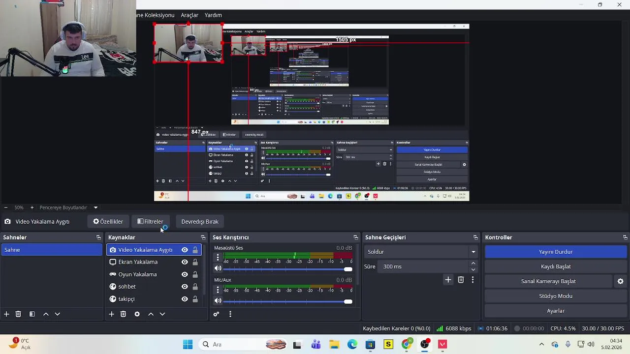Screen dimensions: 630x354
Task: Open the Yardım menu
Action: click(213, 15)
